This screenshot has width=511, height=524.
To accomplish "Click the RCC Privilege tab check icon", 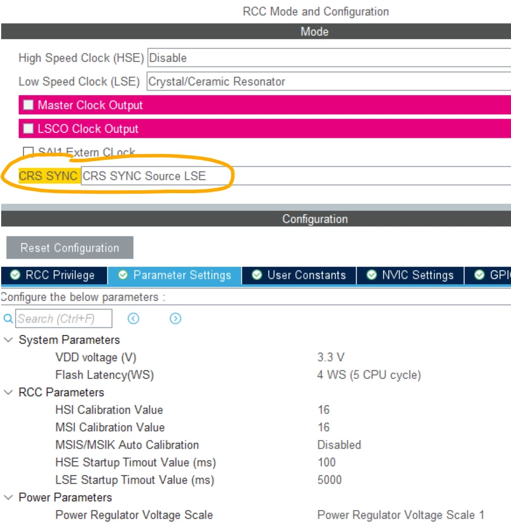I will coord(15,275).
